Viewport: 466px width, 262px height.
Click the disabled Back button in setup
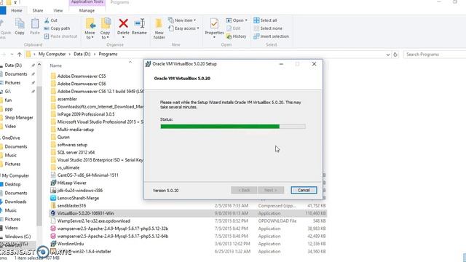[244, 191]
